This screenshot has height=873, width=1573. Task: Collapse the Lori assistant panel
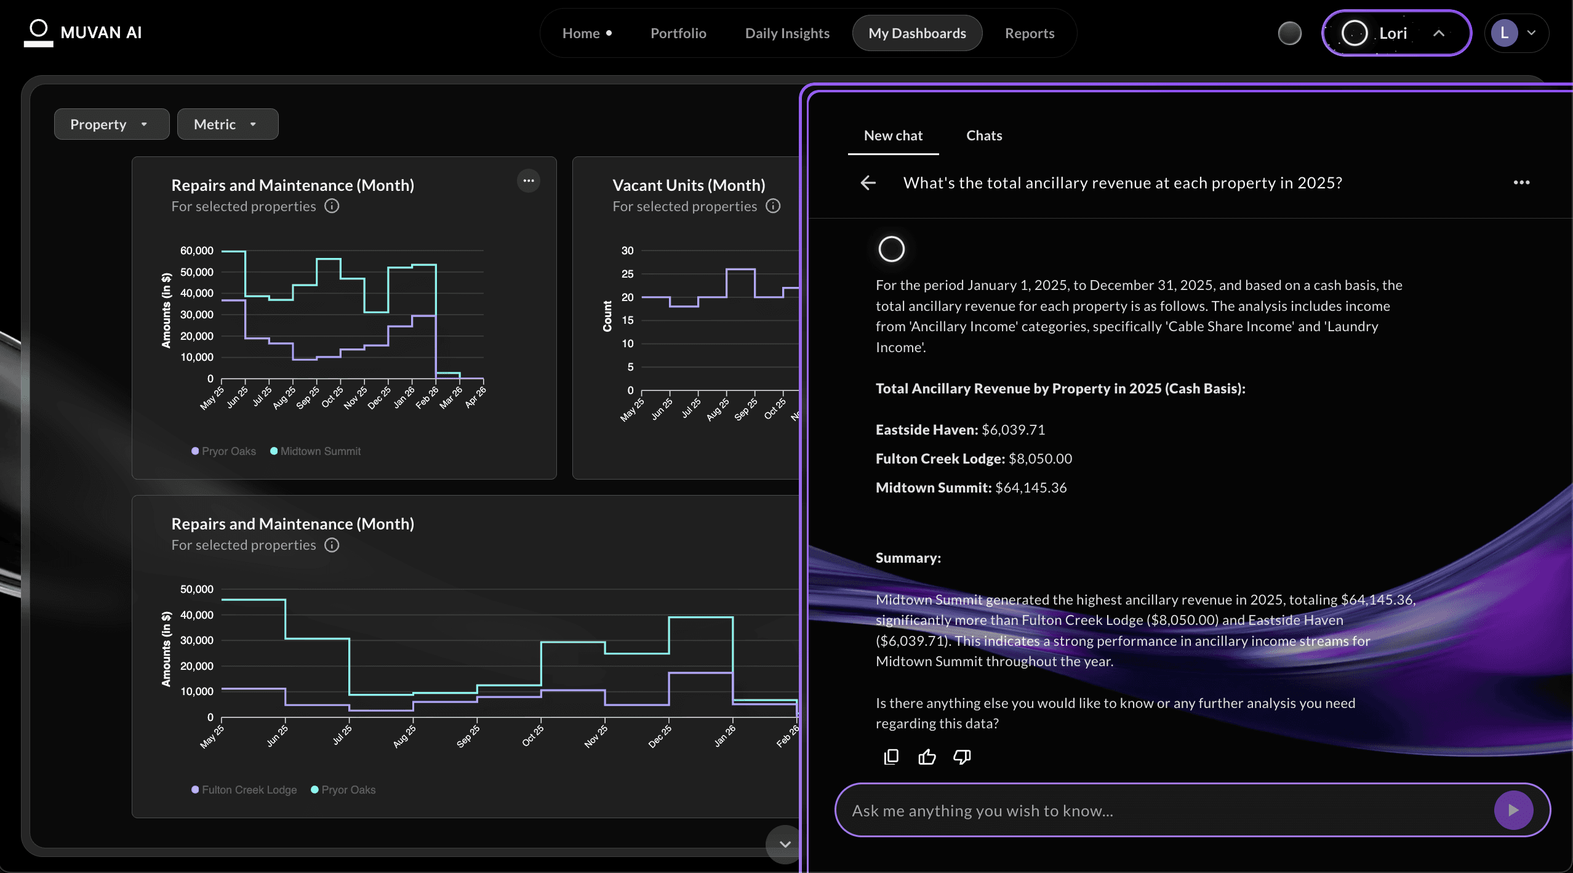[x=1438, y=33]
